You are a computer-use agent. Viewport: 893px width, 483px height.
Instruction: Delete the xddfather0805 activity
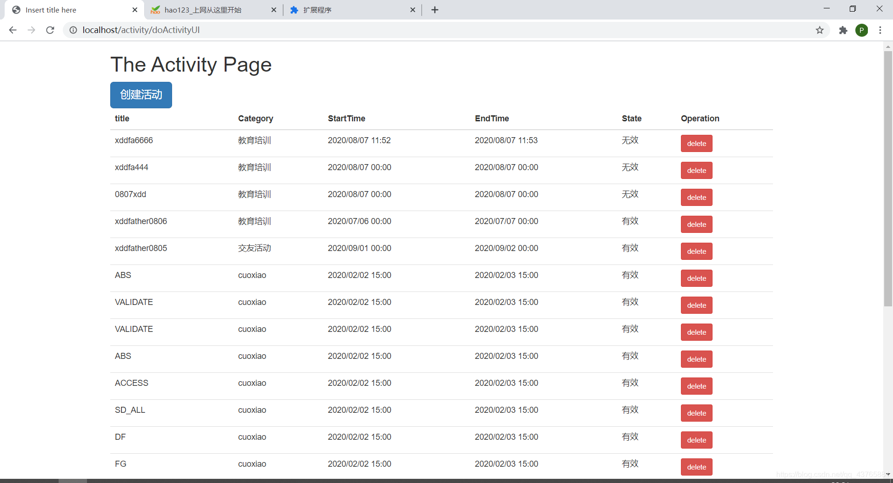point(696,251)
